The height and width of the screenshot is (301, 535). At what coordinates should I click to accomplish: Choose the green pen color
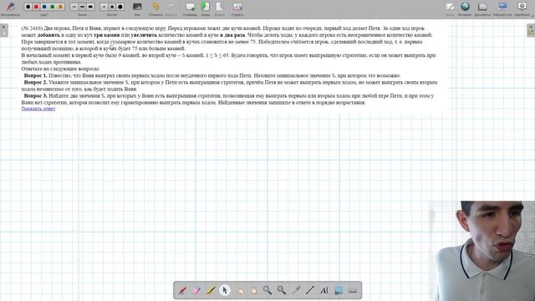click(x=53, y=7)
